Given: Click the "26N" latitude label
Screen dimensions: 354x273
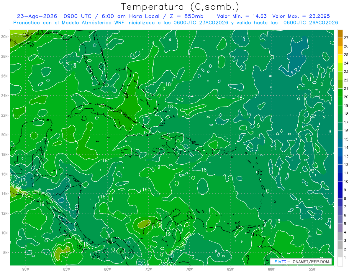Looking at the screenshot, I should (4, 76).
